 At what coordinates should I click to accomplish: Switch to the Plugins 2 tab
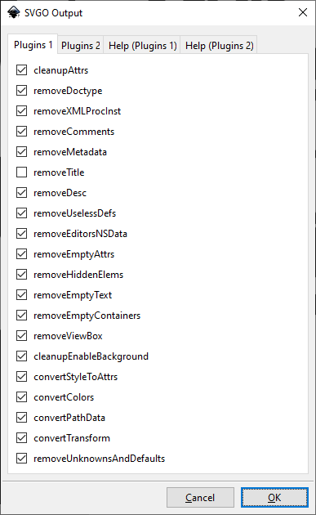80,45
